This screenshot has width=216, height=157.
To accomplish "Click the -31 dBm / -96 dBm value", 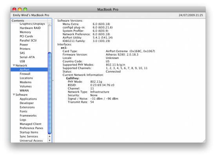I will point(104,99).
